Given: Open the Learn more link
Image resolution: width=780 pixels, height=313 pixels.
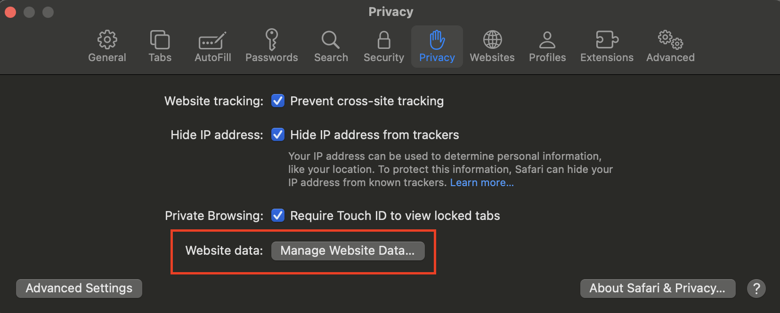Looking at the screenshot, I should click(481, 182).
